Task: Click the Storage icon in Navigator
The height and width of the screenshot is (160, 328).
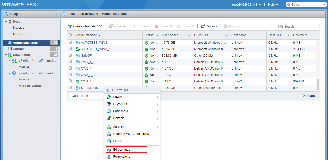Action: pyautogui.click(x=10, y=49)
